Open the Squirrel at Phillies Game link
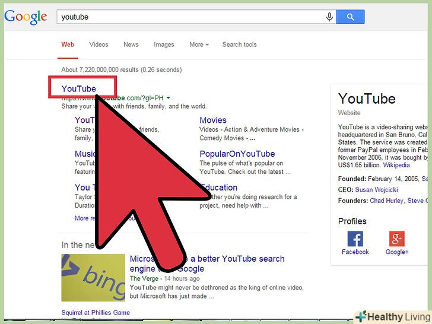 pyautogui.click(x=96, y=313)
